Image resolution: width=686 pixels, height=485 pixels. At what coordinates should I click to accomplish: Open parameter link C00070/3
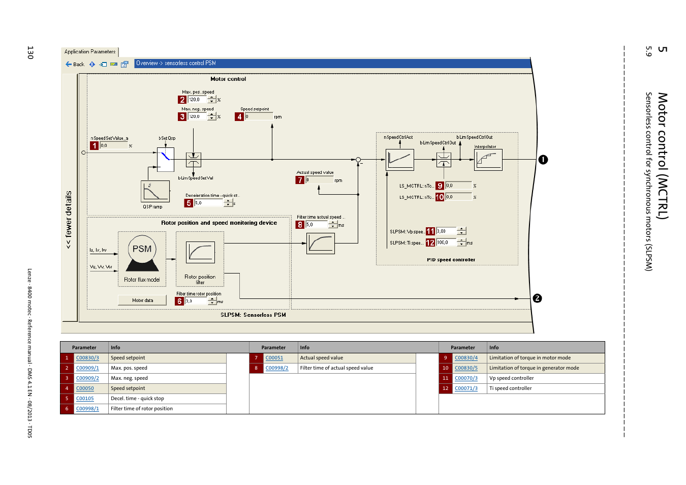point(466,378)
